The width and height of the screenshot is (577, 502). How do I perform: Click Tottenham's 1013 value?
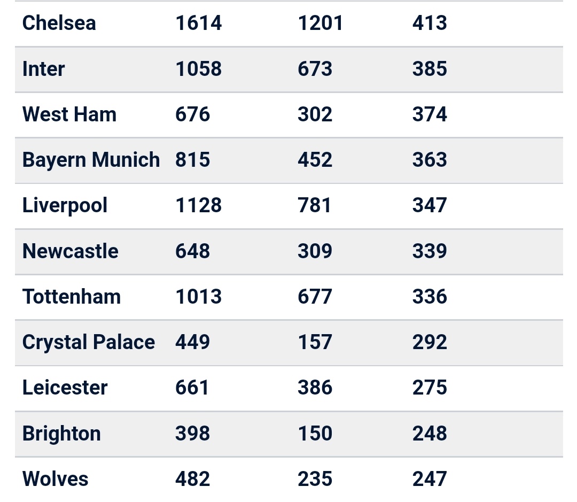pyautogui.click(x=198, y=297)
